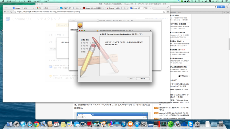Switch to the はてなブックマーク tab in Chrome
Image resolution: width=230 pixels, height=129 pixels.
click(70, 8)
